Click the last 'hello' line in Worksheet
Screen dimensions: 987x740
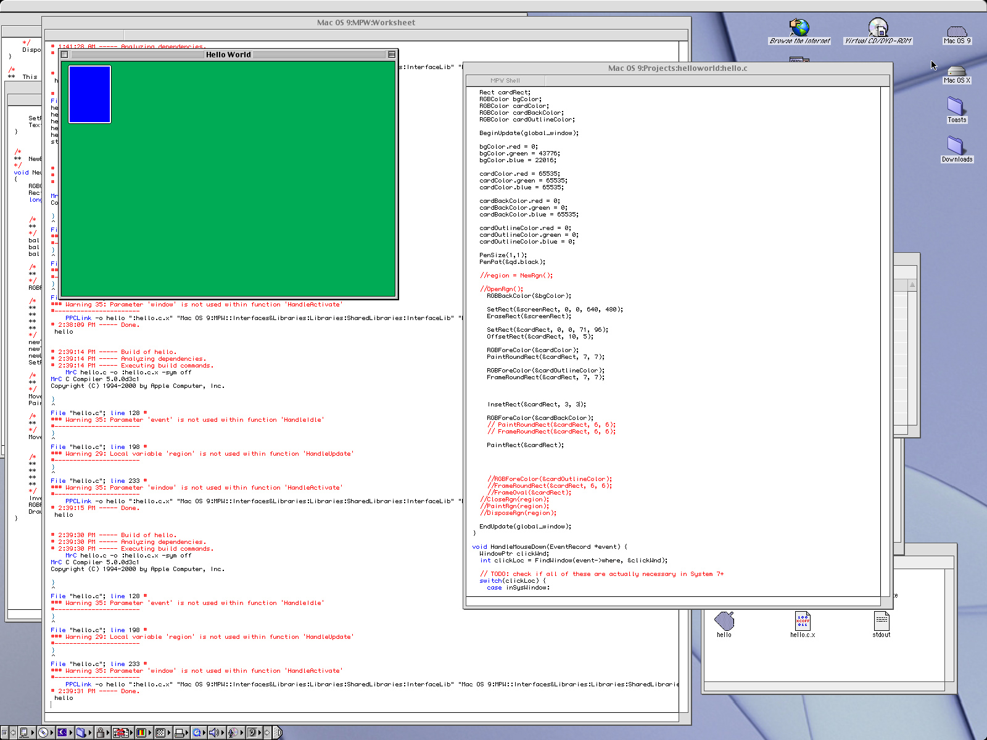(x=64, y=698)
